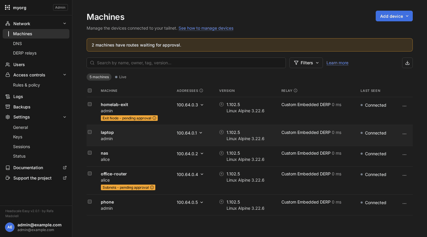The image size is (427, 237).
Task: Check the homelab-exit row checkbox
Action: (x=90, y=104)
